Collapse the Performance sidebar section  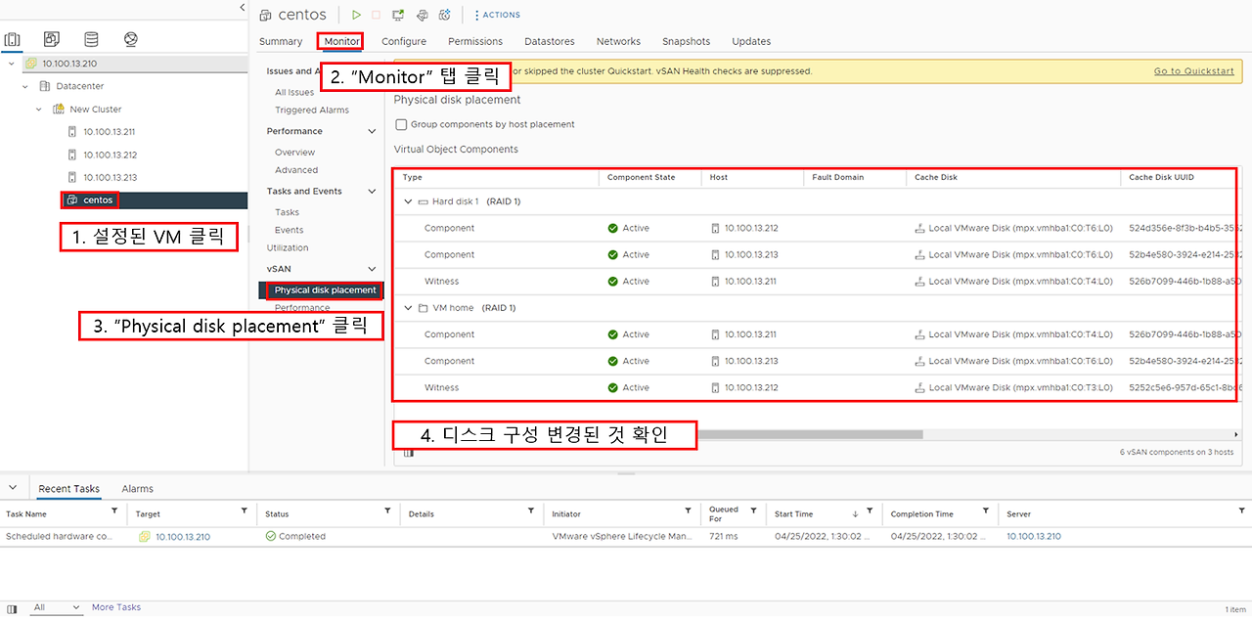[372, 131]
